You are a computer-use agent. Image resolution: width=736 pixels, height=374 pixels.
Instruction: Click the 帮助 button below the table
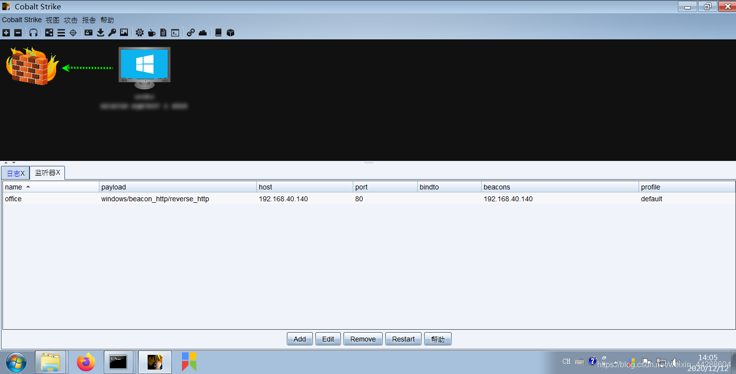(x=438, y=339)
